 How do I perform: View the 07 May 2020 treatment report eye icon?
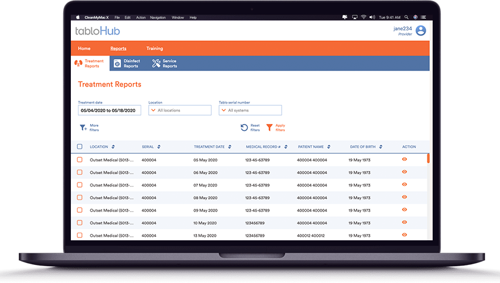(405, 184)
